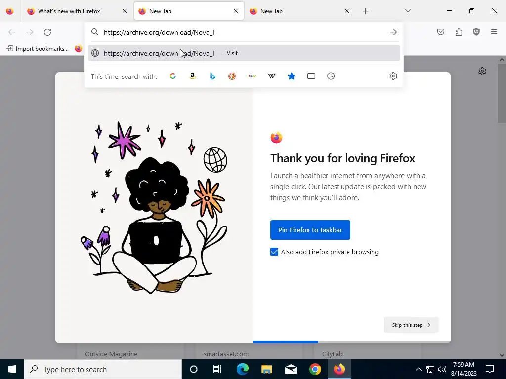Click the page vertical scrollbar thumb
506x379 pixels.
click(502, 92)
